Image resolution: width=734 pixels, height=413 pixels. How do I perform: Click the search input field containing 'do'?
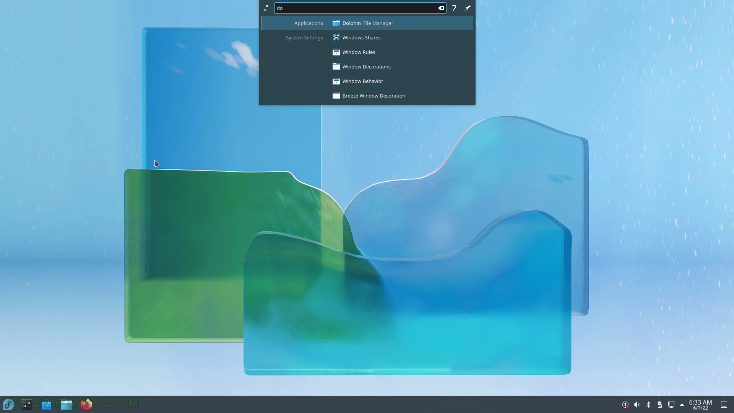(x=360, y=8)
